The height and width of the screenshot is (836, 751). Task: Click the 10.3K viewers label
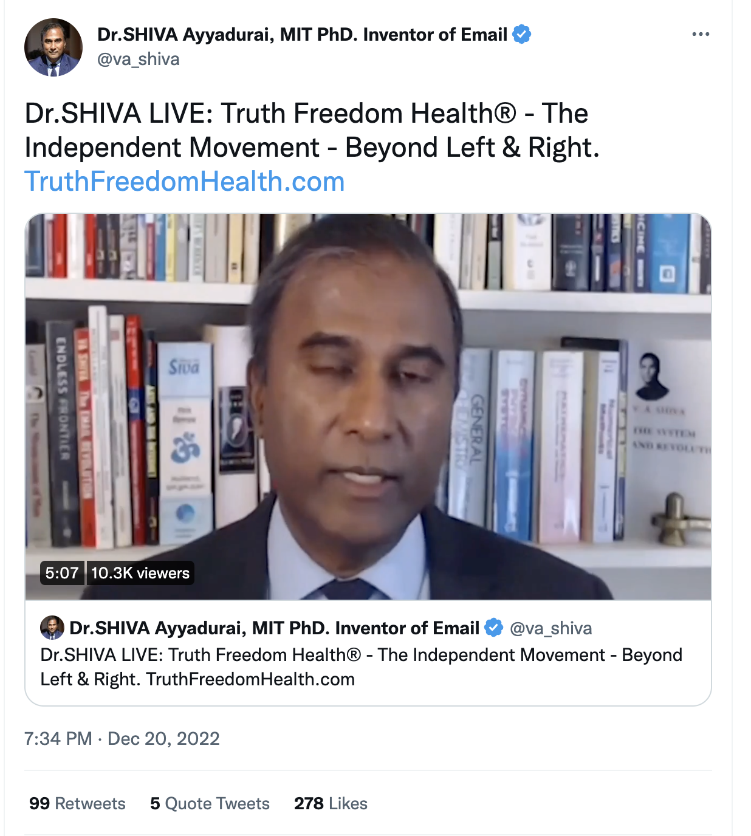click(x=140, y=573)
